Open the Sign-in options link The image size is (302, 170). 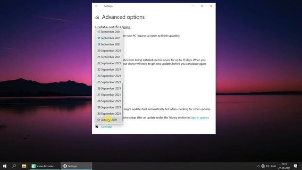(200, 118)
